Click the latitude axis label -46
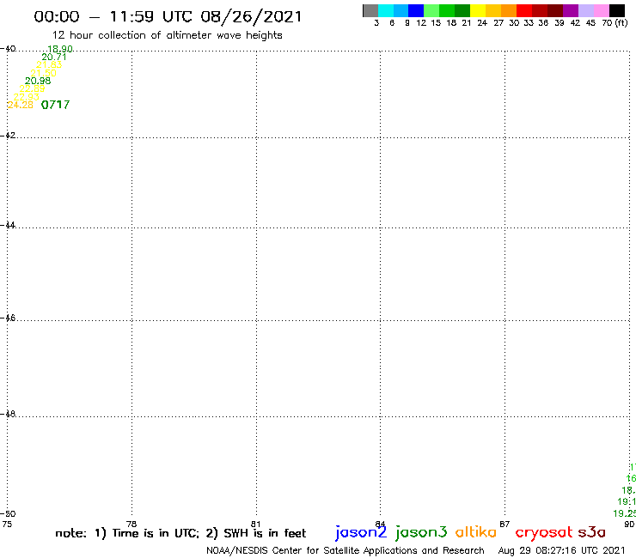This screenshot has width=636, height=558. point(8,318)
